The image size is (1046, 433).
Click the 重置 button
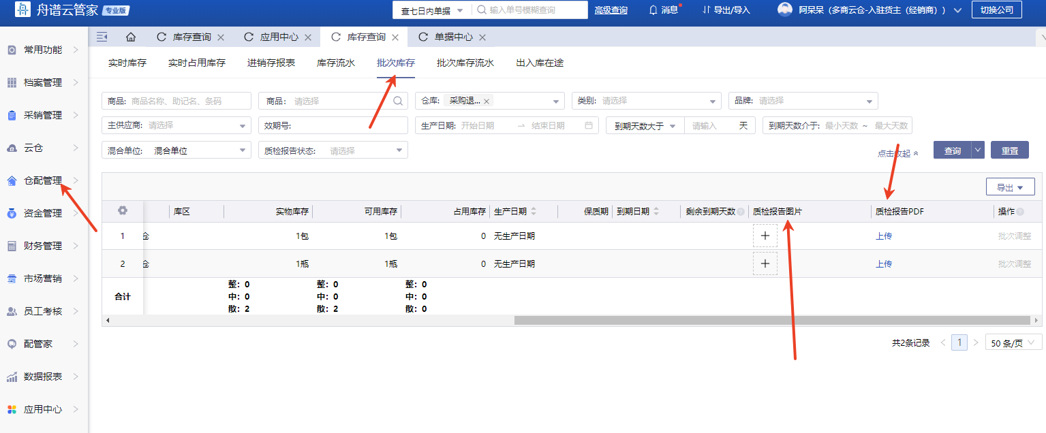(x=1009, y=150)
